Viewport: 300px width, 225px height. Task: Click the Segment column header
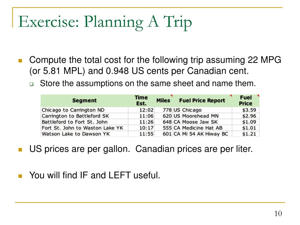coord(84,101)
